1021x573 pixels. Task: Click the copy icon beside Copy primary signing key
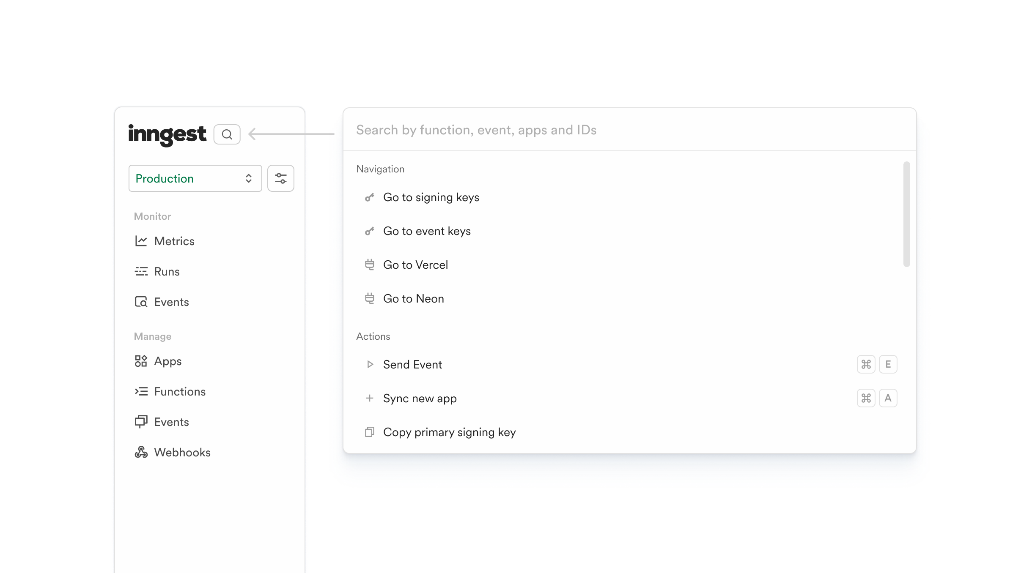pyautogui.click(x=370, y=432)
